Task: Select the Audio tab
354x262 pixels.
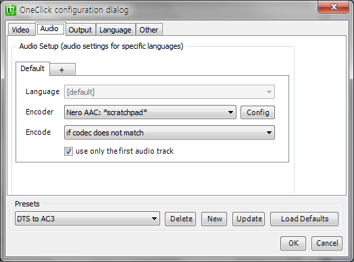Action: point(50,28)
